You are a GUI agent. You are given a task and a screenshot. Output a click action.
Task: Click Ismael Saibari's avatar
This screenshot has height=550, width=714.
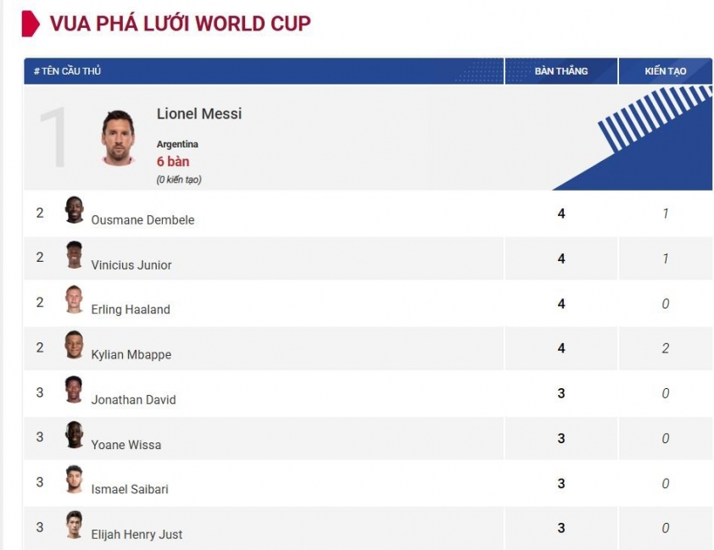(x=75, y=479)
